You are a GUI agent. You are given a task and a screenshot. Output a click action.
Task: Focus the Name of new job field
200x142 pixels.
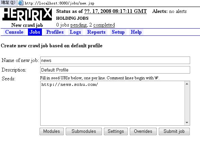click(115, 60)
